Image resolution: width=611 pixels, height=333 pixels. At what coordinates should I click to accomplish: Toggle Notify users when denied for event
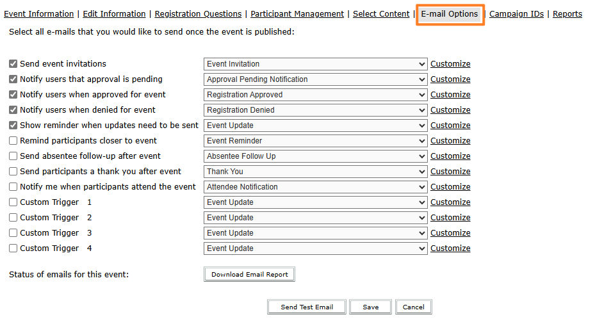13,110
